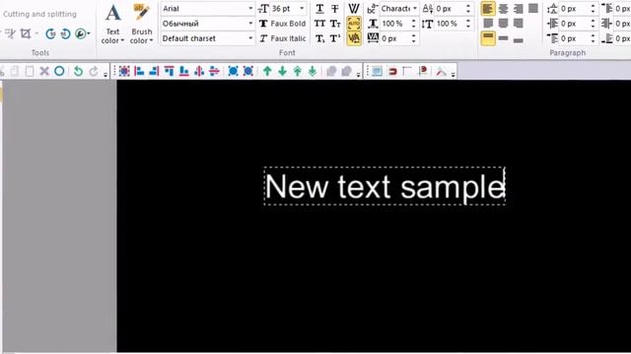Click the highlighted VA kerning icon
Viewport: 631px width, 354px height.
354,38
